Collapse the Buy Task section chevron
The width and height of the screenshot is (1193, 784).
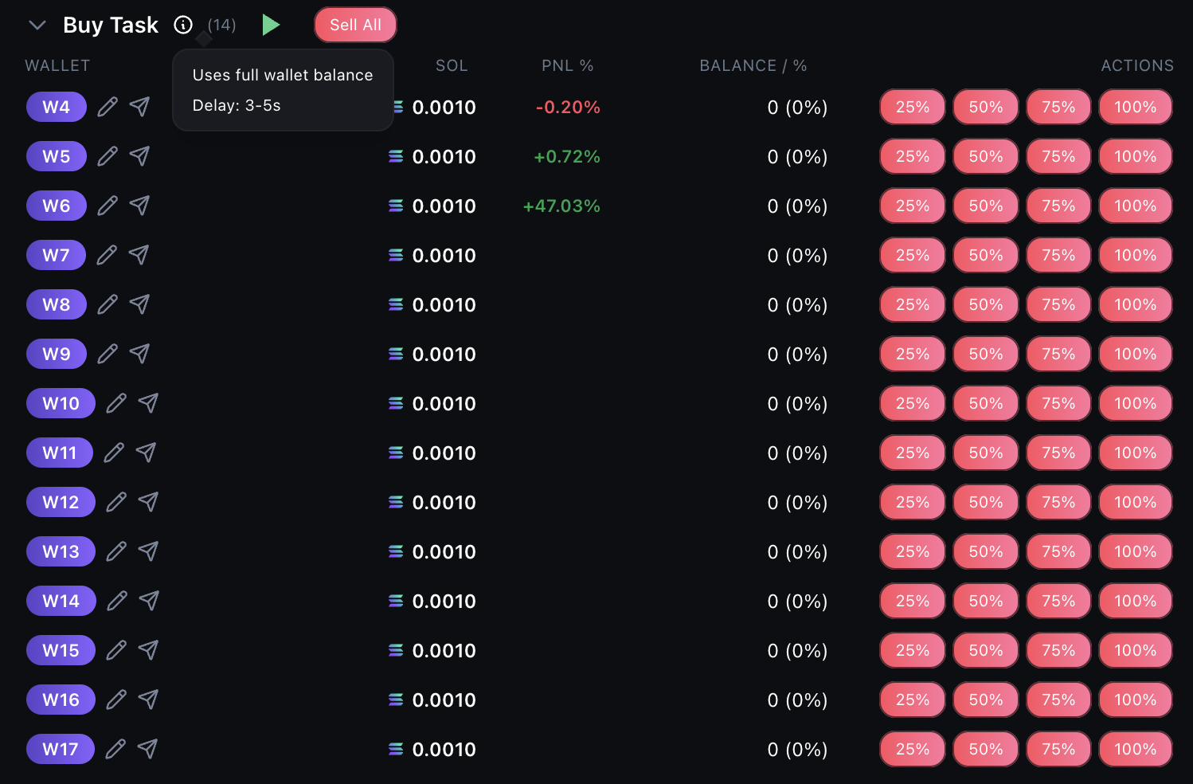37,25
